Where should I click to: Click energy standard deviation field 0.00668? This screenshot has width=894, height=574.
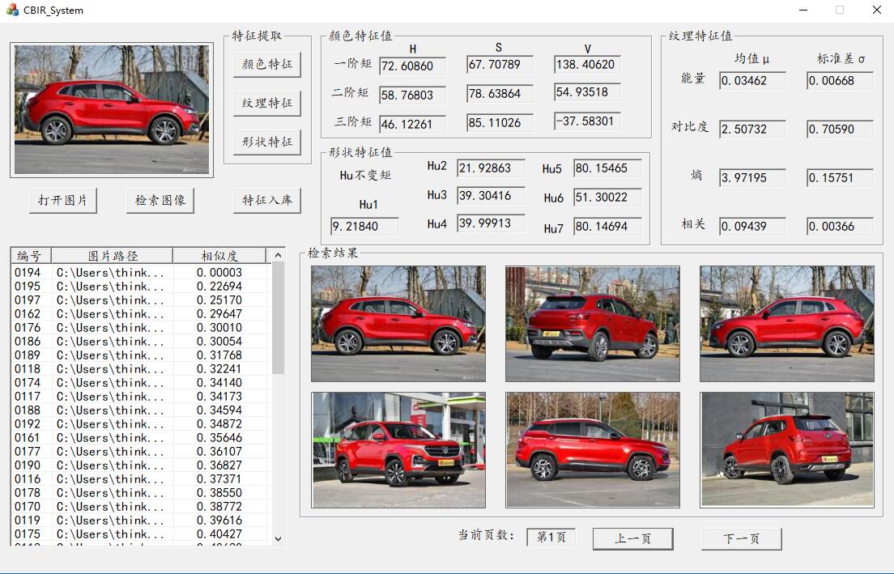[840, 80]
